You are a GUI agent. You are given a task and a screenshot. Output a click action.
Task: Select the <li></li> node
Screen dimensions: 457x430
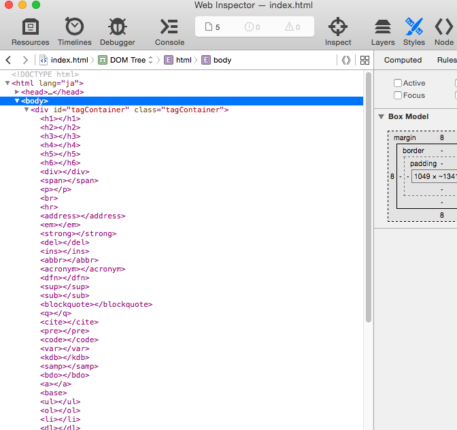[x=61, y=419]
